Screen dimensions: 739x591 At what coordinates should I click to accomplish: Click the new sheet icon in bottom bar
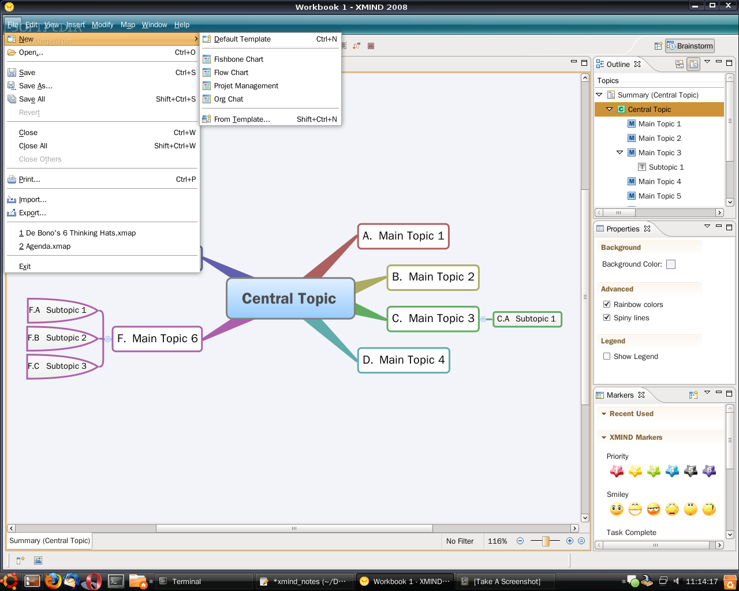coord(21,560)
